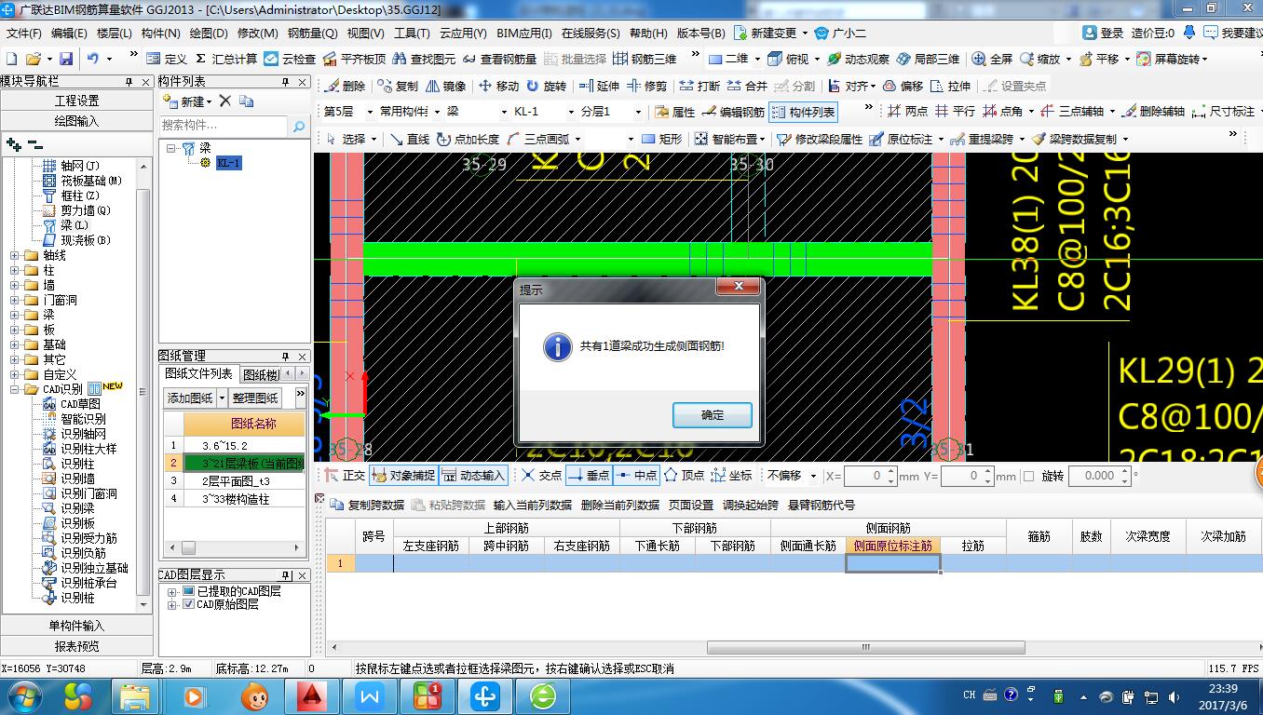This screenshot has height=715, width=1263.
Task: Open the 工程设置 module section
Action: [76, 101]
